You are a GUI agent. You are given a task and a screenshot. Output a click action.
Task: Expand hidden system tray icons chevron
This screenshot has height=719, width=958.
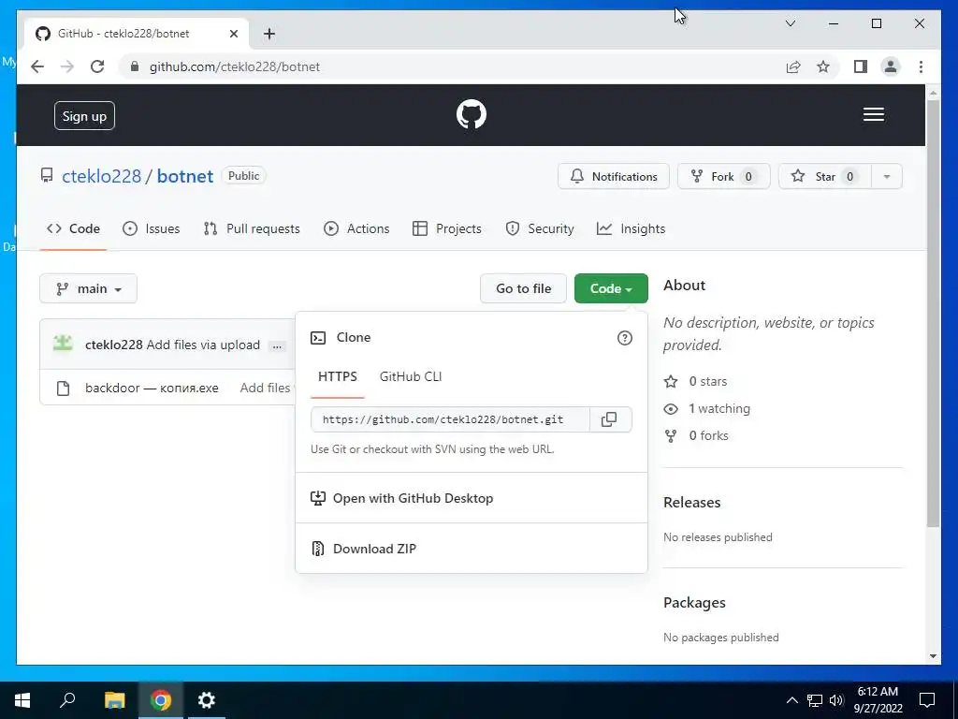coord(791,700)
